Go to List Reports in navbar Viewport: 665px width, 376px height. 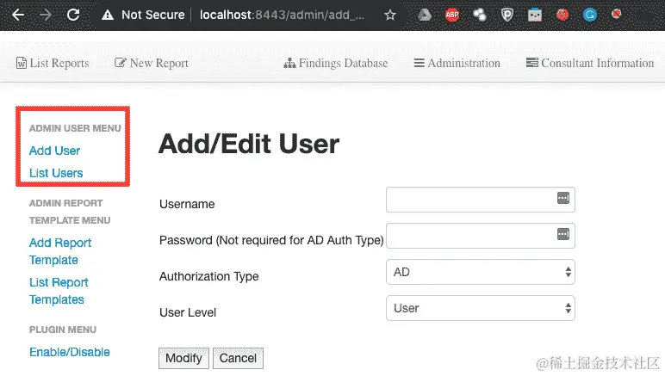pos(53,63)
